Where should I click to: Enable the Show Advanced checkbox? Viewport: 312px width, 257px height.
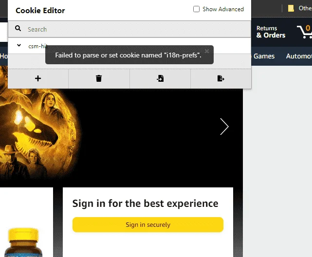tap(196, 9)
